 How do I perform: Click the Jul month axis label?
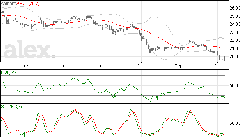[101, 66]
